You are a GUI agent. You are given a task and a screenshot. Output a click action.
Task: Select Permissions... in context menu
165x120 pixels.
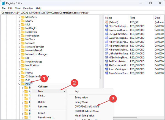click(x=46, y=117)
